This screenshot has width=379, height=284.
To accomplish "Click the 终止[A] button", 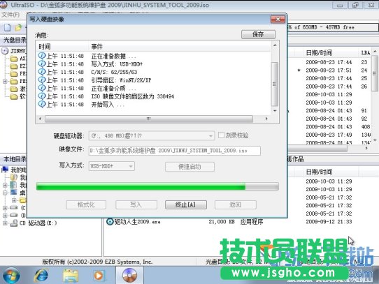I will (185, 205).
